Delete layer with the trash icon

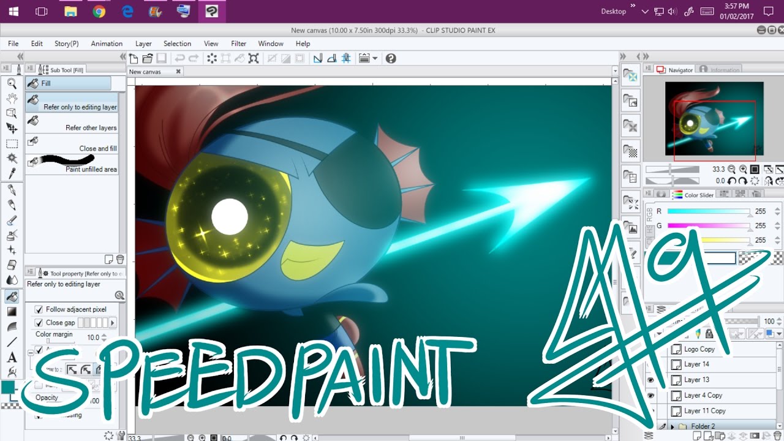point(778,435)
